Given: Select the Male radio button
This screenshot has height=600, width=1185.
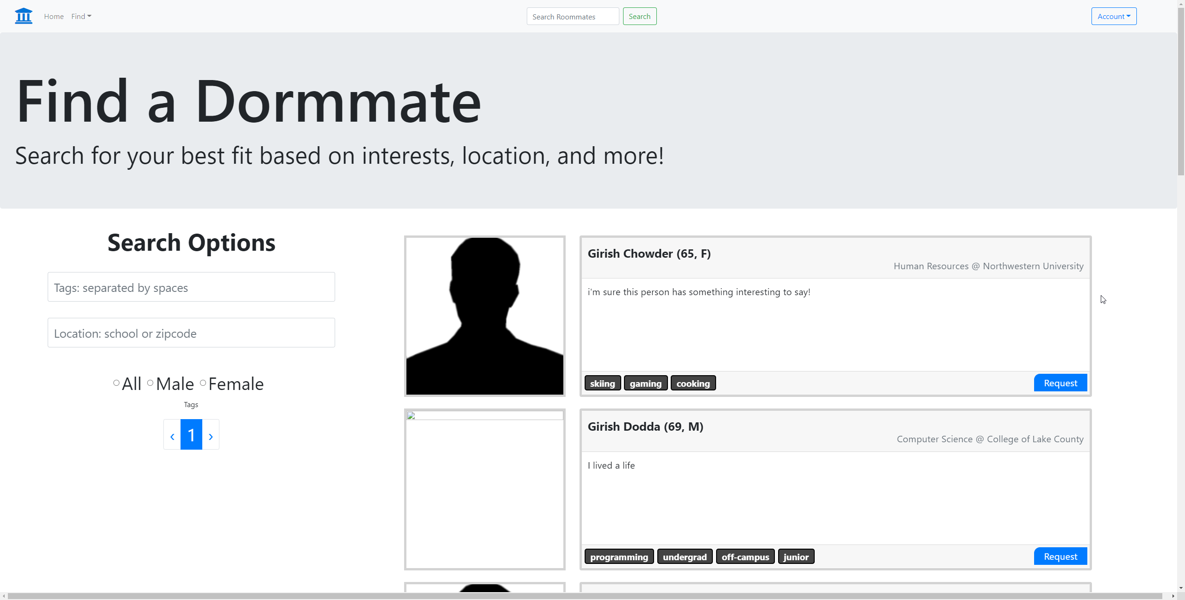Looking at the screenshot, I should [x=150, y=383].
